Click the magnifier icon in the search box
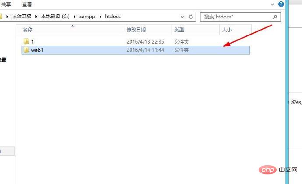The width and height of the screenshot is (302, 184). pyautogui.click(x=275, y=17)
